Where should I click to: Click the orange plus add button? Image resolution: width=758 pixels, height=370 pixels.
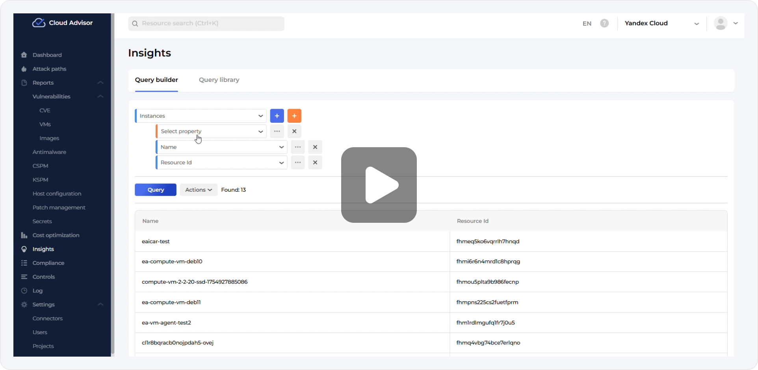click(294, 116)
